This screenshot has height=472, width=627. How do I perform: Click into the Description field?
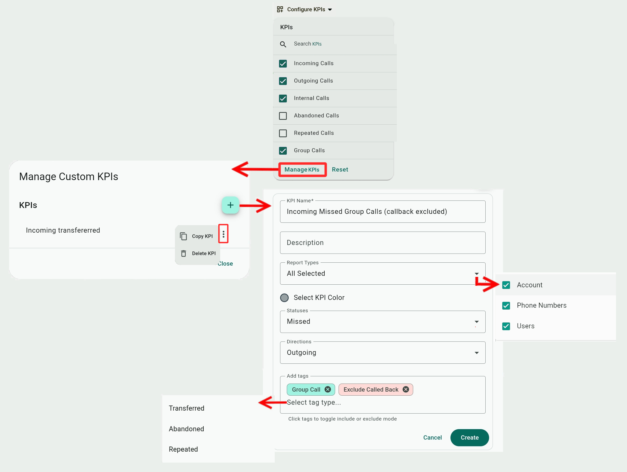382,243
